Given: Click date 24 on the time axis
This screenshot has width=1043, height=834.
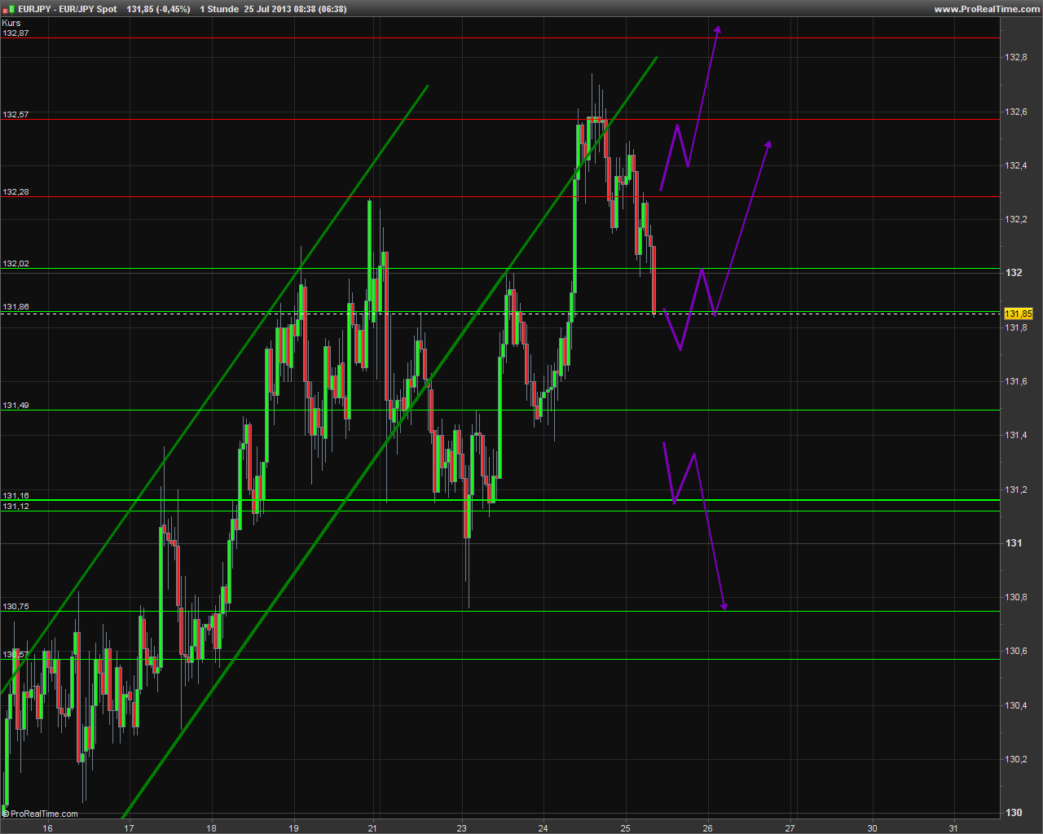Looking at the screenshot, I should click(x=543, y=828).
